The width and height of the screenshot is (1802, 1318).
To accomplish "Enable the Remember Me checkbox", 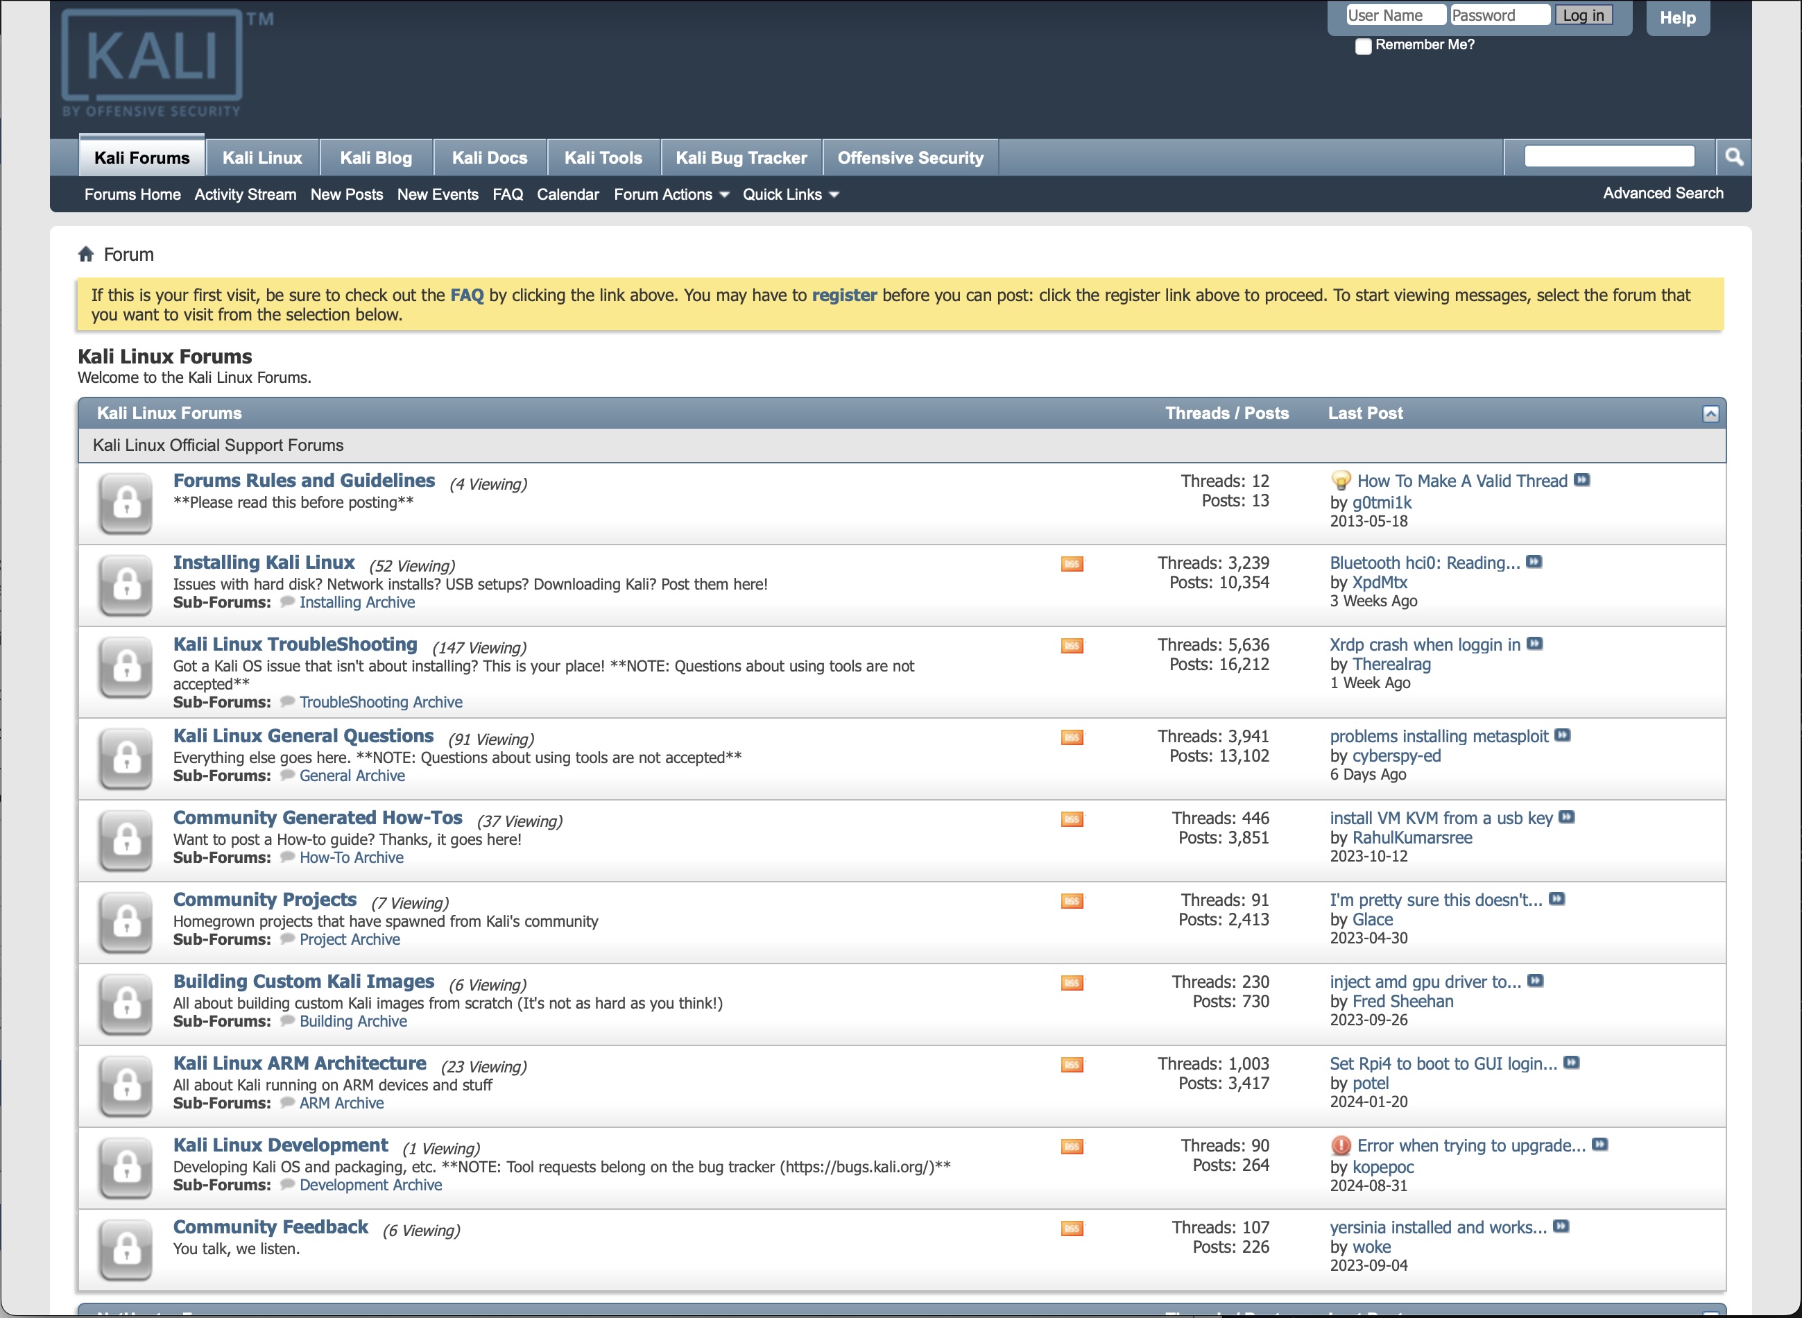I will tap(1362, 46).
